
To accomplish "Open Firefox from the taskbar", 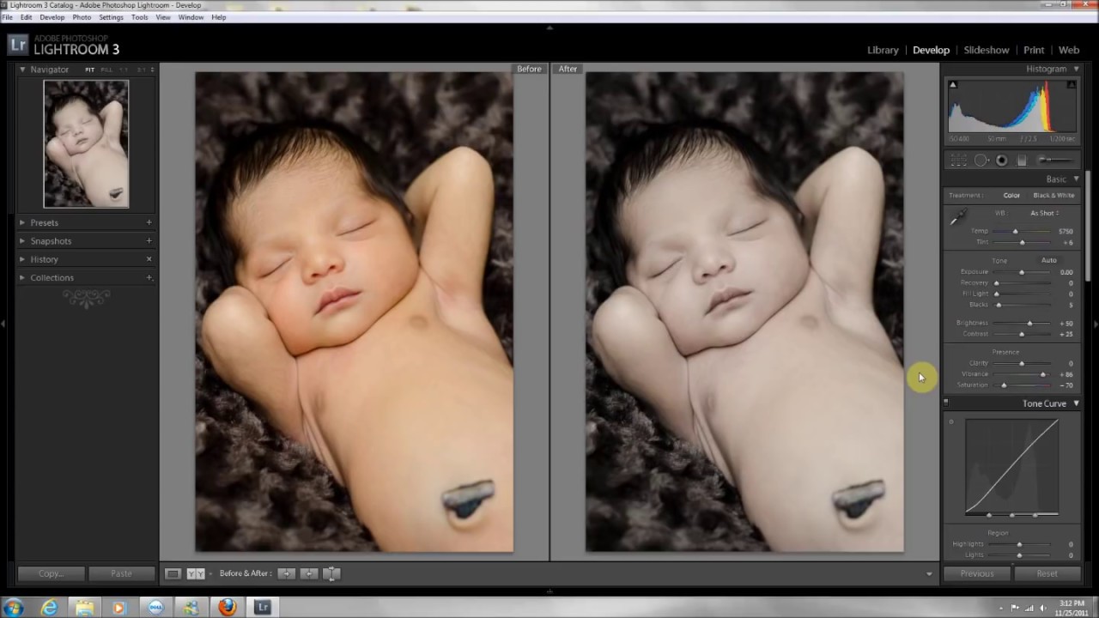I will pos(227,608).
